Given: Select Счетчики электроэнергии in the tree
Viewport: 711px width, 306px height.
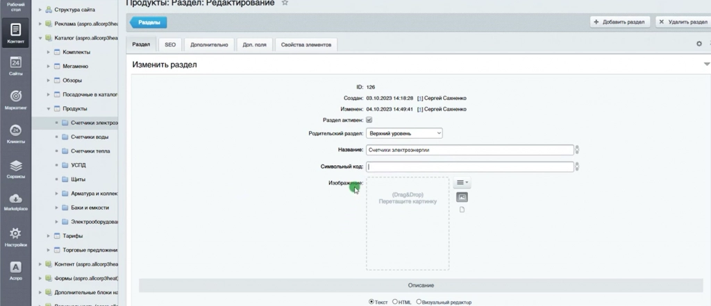Looking at the screenshot, I should [94, 123].
